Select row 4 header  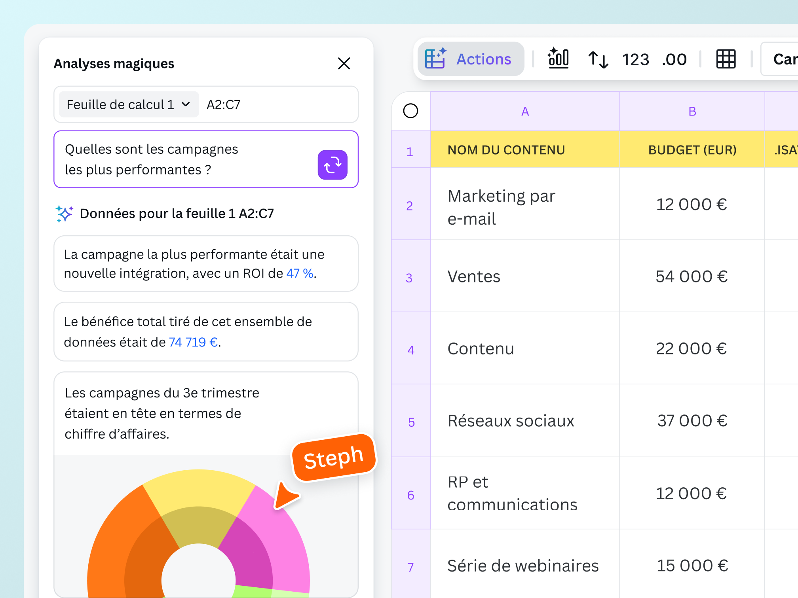tap(410, 348)
